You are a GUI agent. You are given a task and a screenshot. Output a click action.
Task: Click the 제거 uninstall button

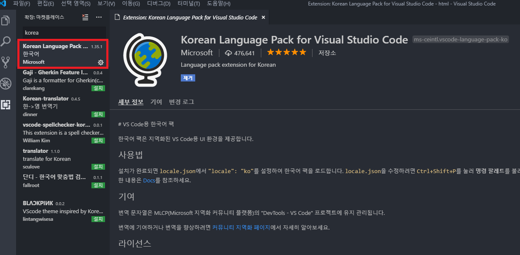pyautogui.click(x=188, y=78)
